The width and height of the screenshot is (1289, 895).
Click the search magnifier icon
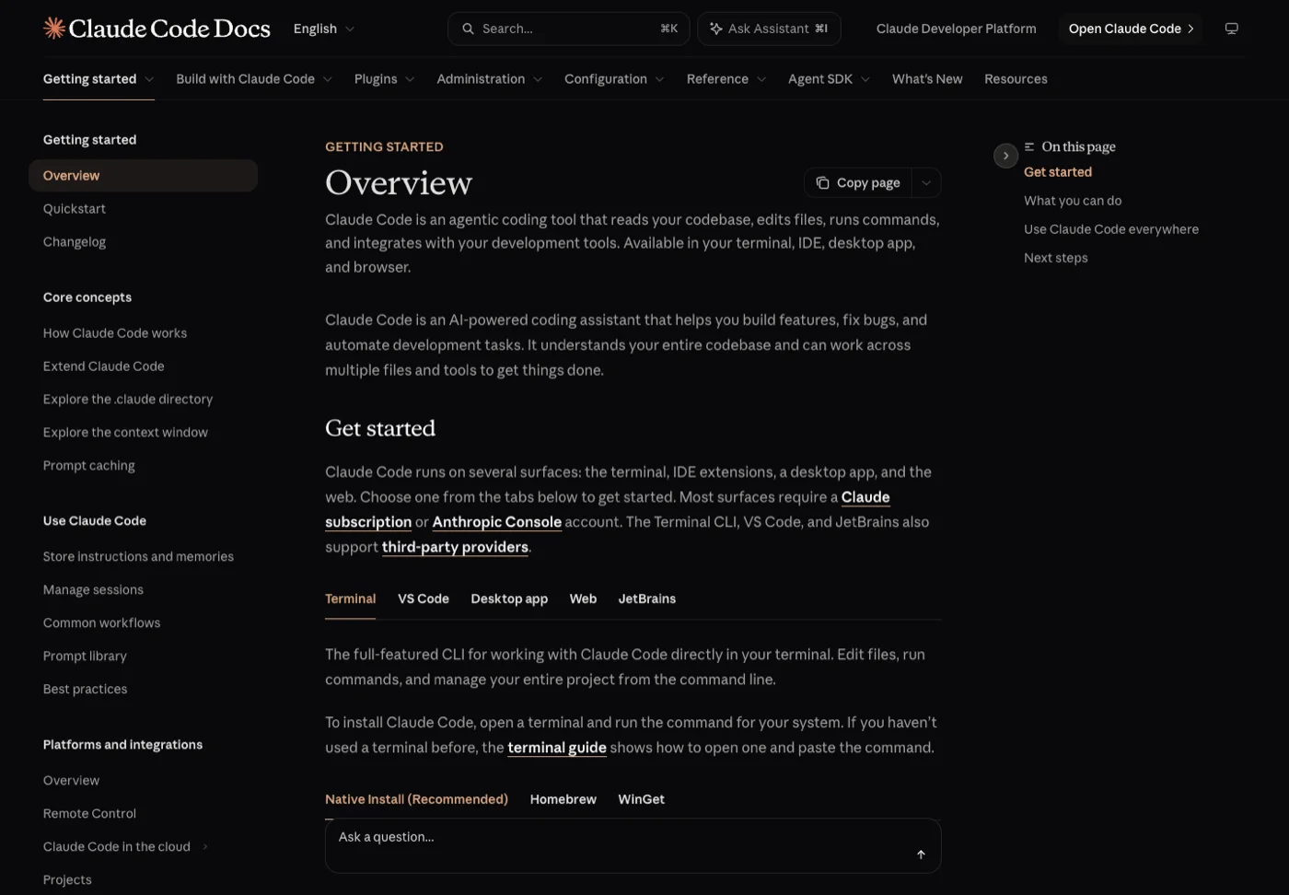pos(468,29)
